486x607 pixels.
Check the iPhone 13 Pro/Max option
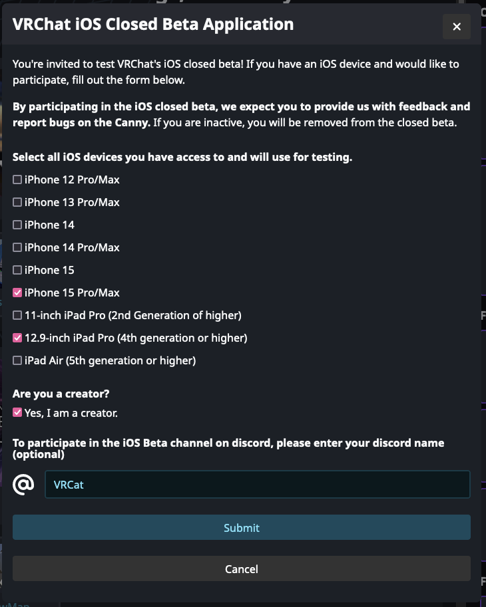pyautogui.click(x=17, y=202)
